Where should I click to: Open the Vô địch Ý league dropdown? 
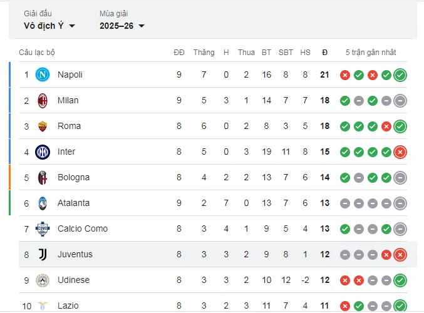[x=49, y=26]
